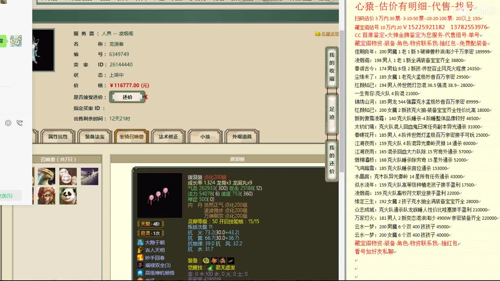Screen dimensions: 500x281
Task: Click the green awakening skill icon
Action: [211, 268]
